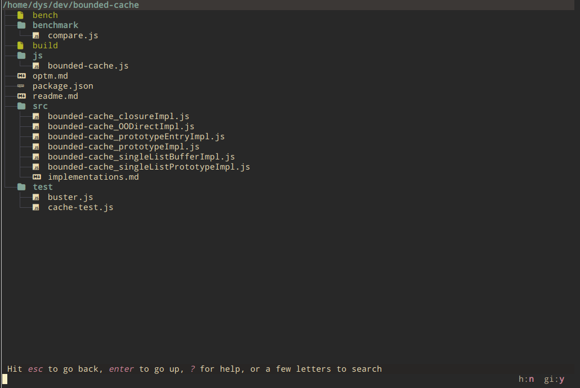
Task: Click the folder icon next to test
Action: click(21, 186)
